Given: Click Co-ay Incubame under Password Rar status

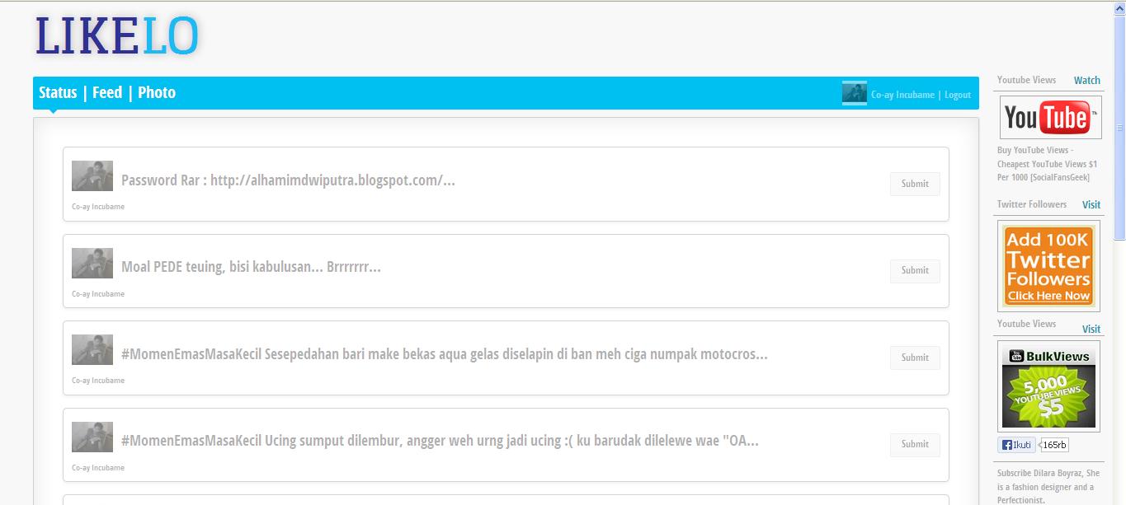Looking at the screenshot, I should 98,207.
